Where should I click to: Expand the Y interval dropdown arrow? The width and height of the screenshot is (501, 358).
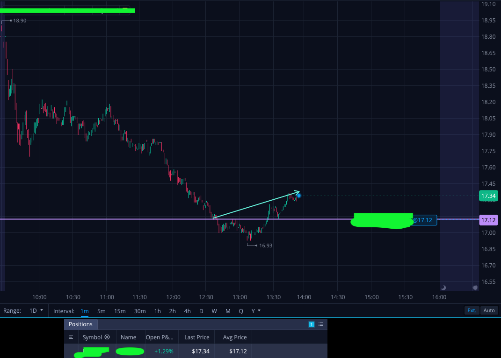259,310
